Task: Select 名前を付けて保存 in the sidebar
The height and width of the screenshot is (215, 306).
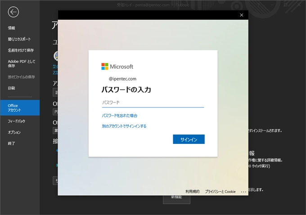Action: (x=20, y=50)
